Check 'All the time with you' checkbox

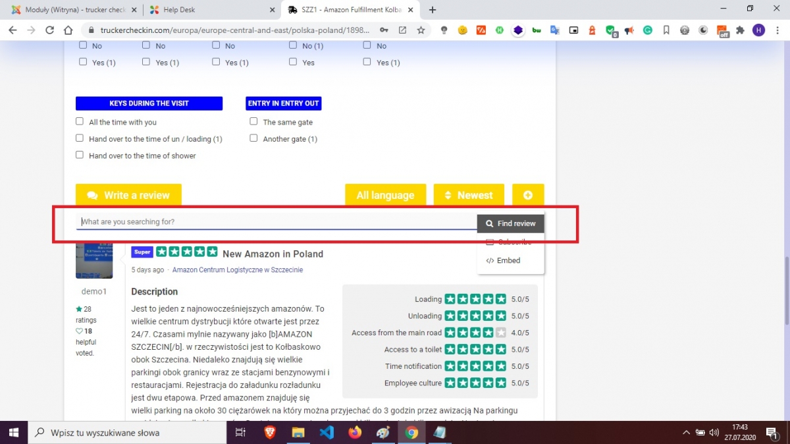tap(80, 122)
